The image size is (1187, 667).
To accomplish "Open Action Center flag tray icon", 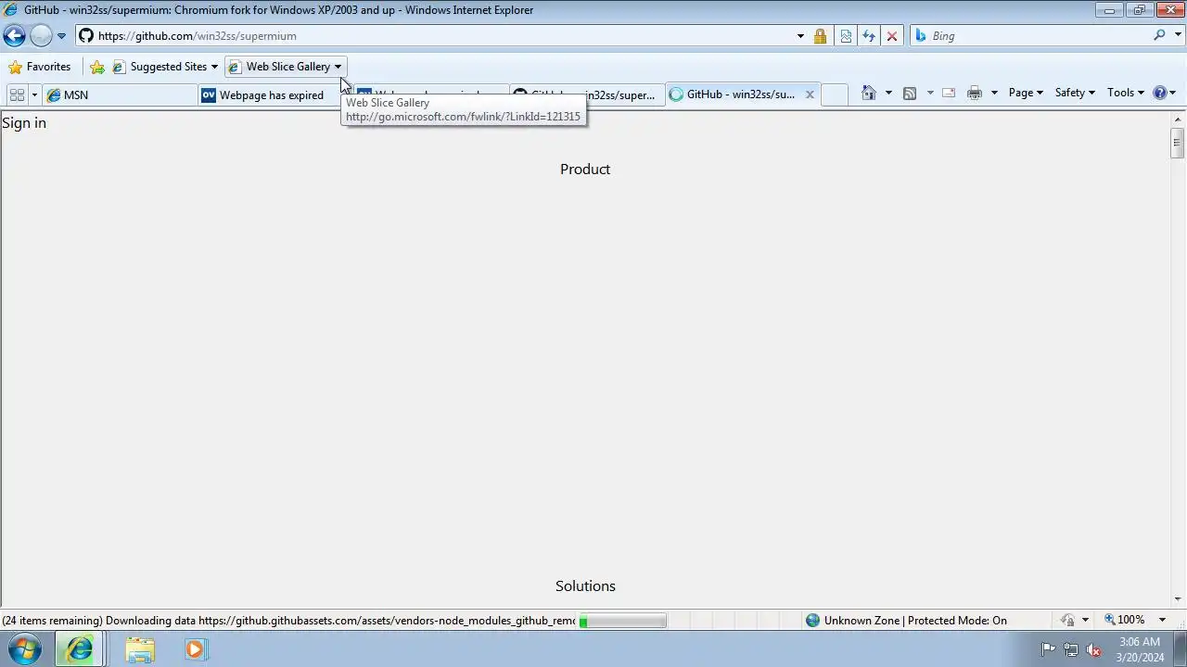I will [x=1048, y=649].
